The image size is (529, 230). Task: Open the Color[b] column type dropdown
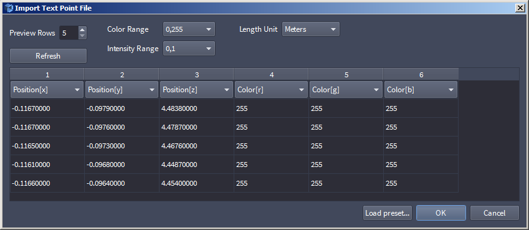click(421, 90)
